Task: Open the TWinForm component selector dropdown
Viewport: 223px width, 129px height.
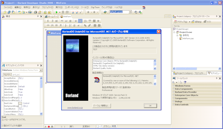Action: pos(41,70)
